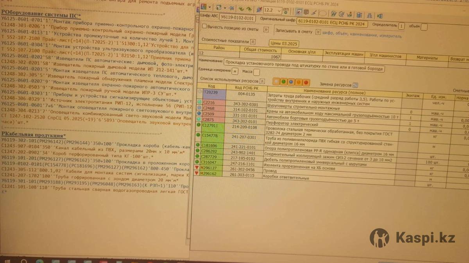Click the 'Масса' input box

(256, 72)
